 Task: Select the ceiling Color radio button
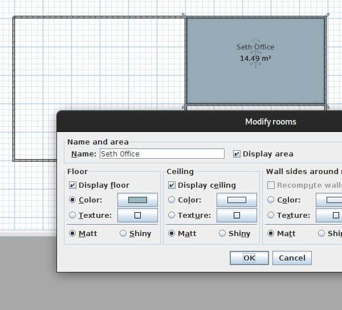pyautogui.click(x=172, y=200)
